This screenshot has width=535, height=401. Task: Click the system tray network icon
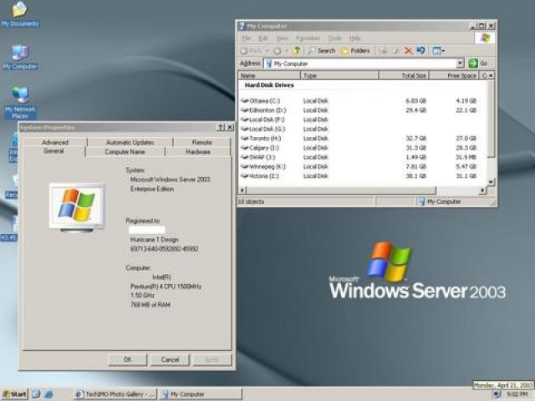[497, 394]
